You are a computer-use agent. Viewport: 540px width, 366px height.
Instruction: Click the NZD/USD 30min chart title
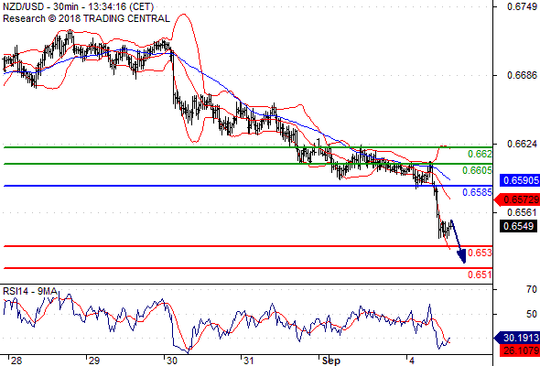pos(78,6)
